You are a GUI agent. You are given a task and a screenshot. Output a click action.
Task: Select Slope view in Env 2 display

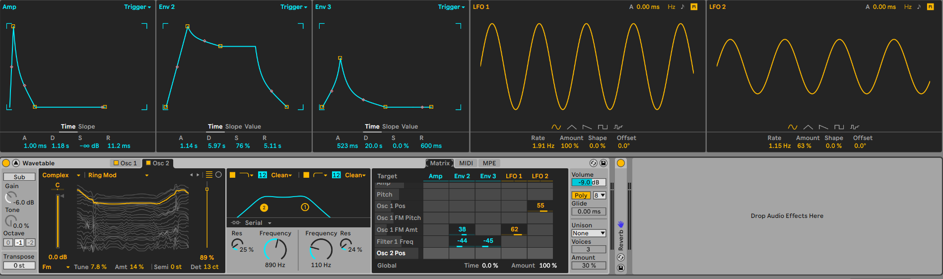click(x=233, y=127)
